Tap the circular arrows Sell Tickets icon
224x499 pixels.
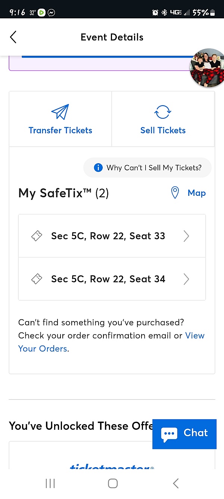pyautogui.click(x=163, y=112)
